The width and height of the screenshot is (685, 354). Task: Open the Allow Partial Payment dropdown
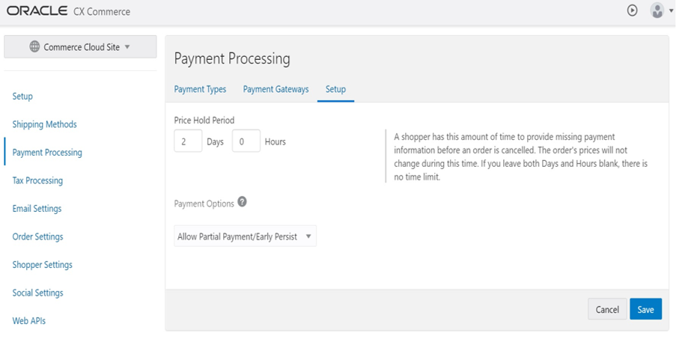(245, 236)
